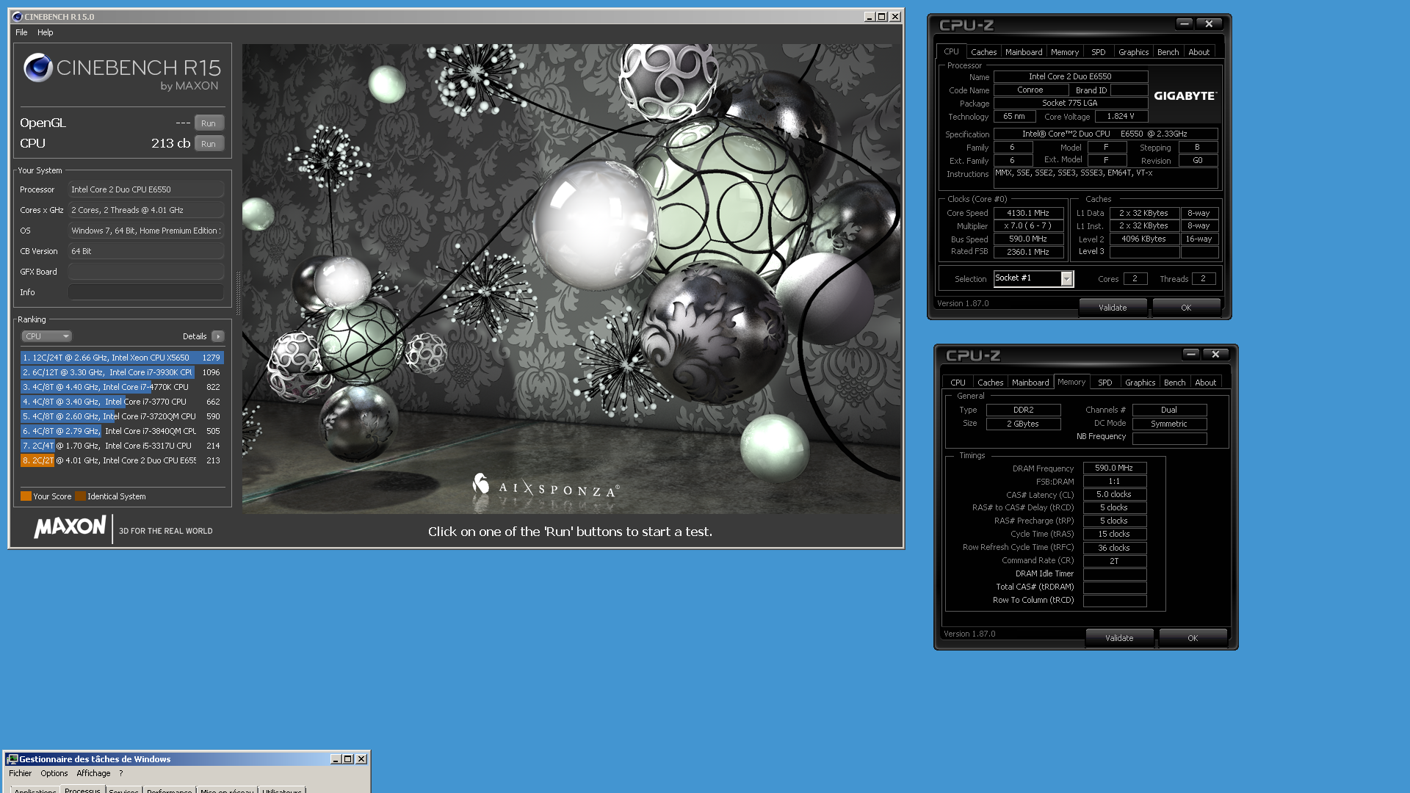Click the AIXSPONZA logo on render image
The height and width of the screenshot is (793, 1410).
click(x=546, y=485)
